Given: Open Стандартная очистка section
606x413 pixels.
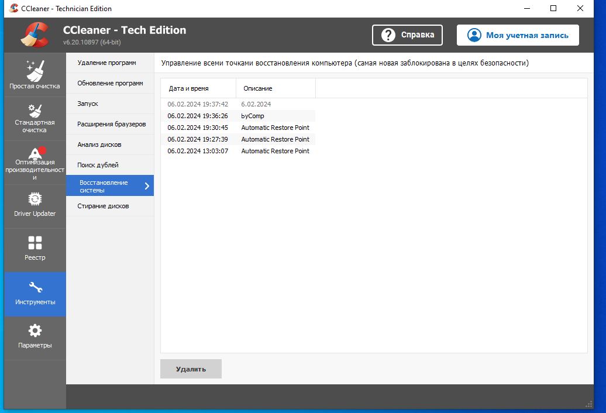Looking at the screenshot, I should pos(35,119).
